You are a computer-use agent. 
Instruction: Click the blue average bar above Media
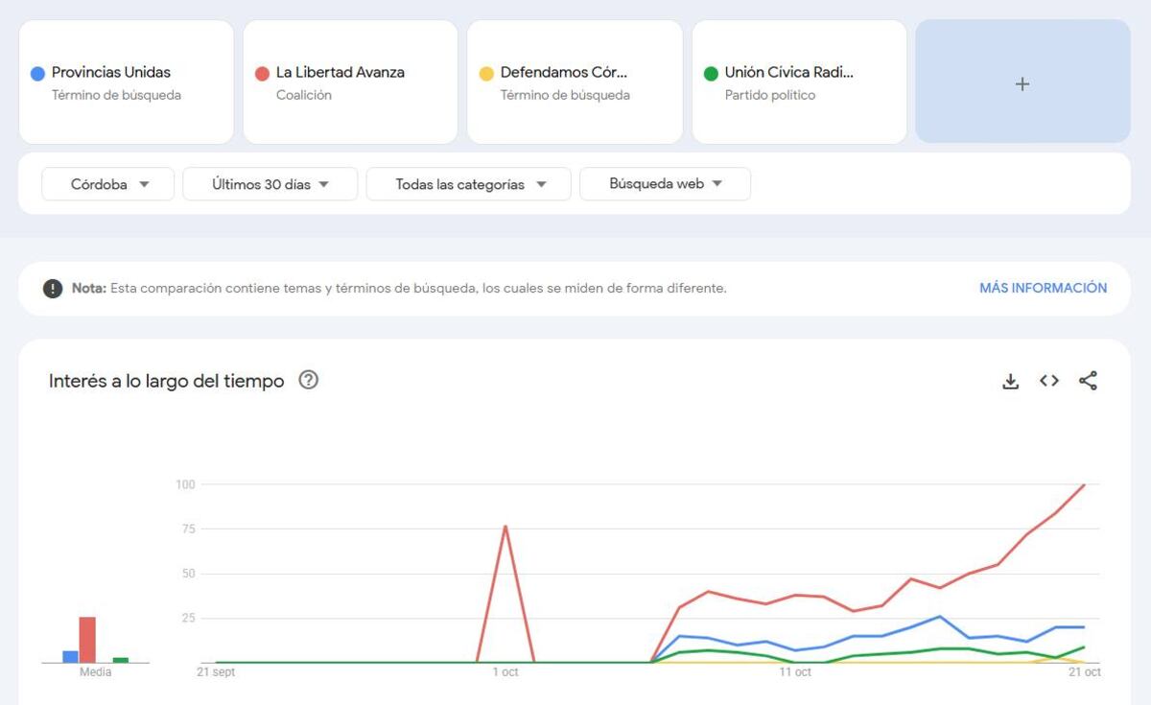(70, 657)
